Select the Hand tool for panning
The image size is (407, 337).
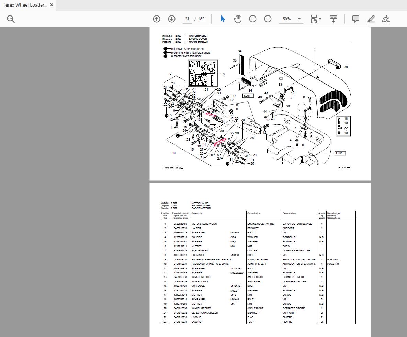(x=237, y=19)
